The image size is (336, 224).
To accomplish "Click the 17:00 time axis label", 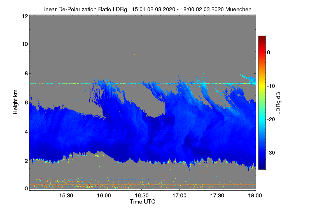I will click(179, 196).
